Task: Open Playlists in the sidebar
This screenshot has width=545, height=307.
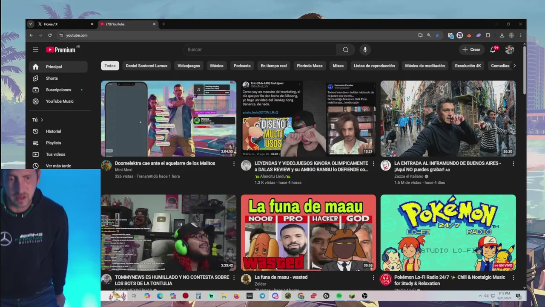Action: [x=58, y=143]
